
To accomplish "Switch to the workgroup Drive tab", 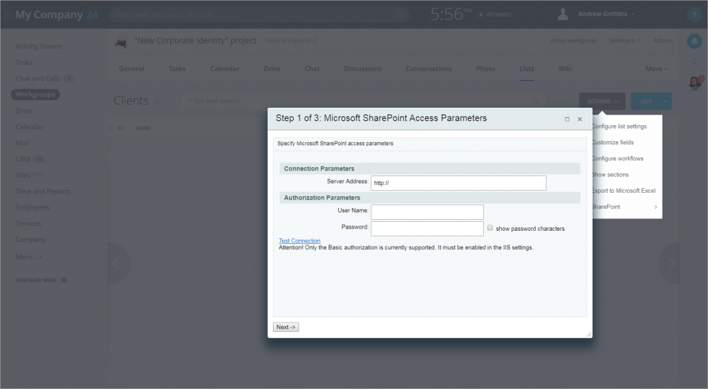I will (272, 68).
